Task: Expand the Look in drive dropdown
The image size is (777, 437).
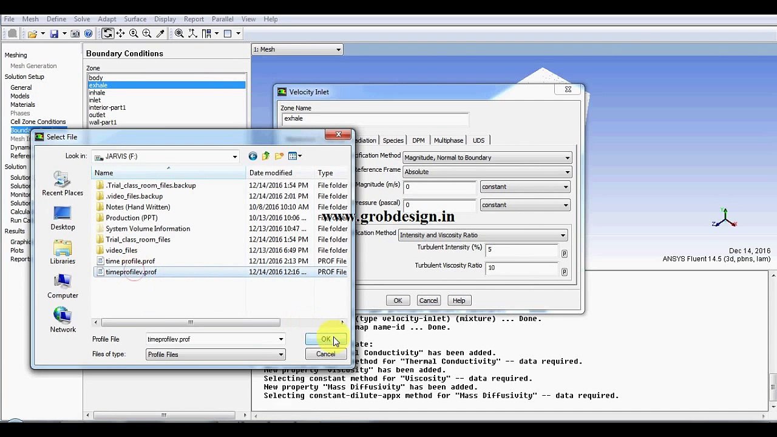Action: pos(234,157)
